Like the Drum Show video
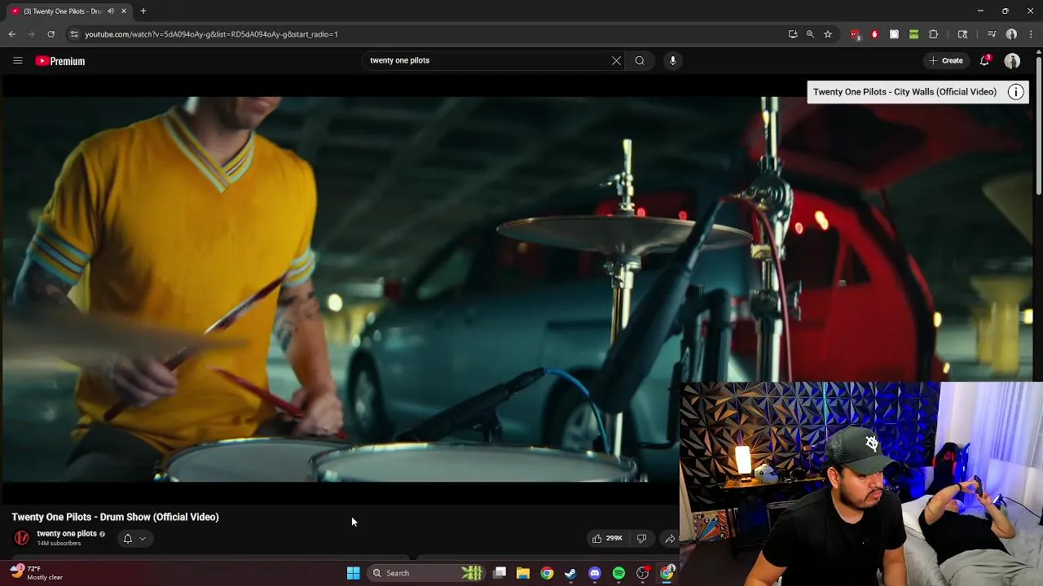 (607, 539)
